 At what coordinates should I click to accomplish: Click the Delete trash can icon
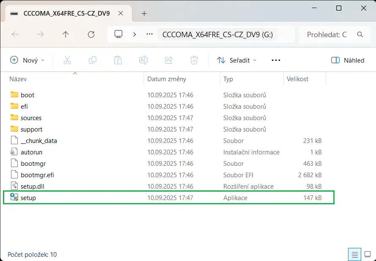194,60
